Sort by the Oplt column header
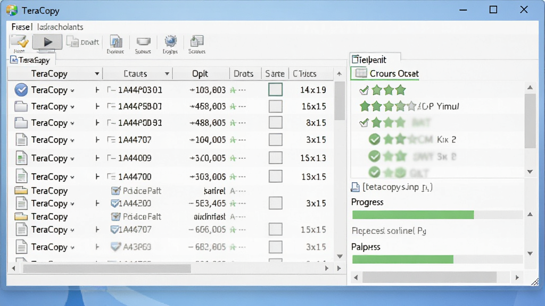Screen dimensions: 545x306 coord(200,74)
